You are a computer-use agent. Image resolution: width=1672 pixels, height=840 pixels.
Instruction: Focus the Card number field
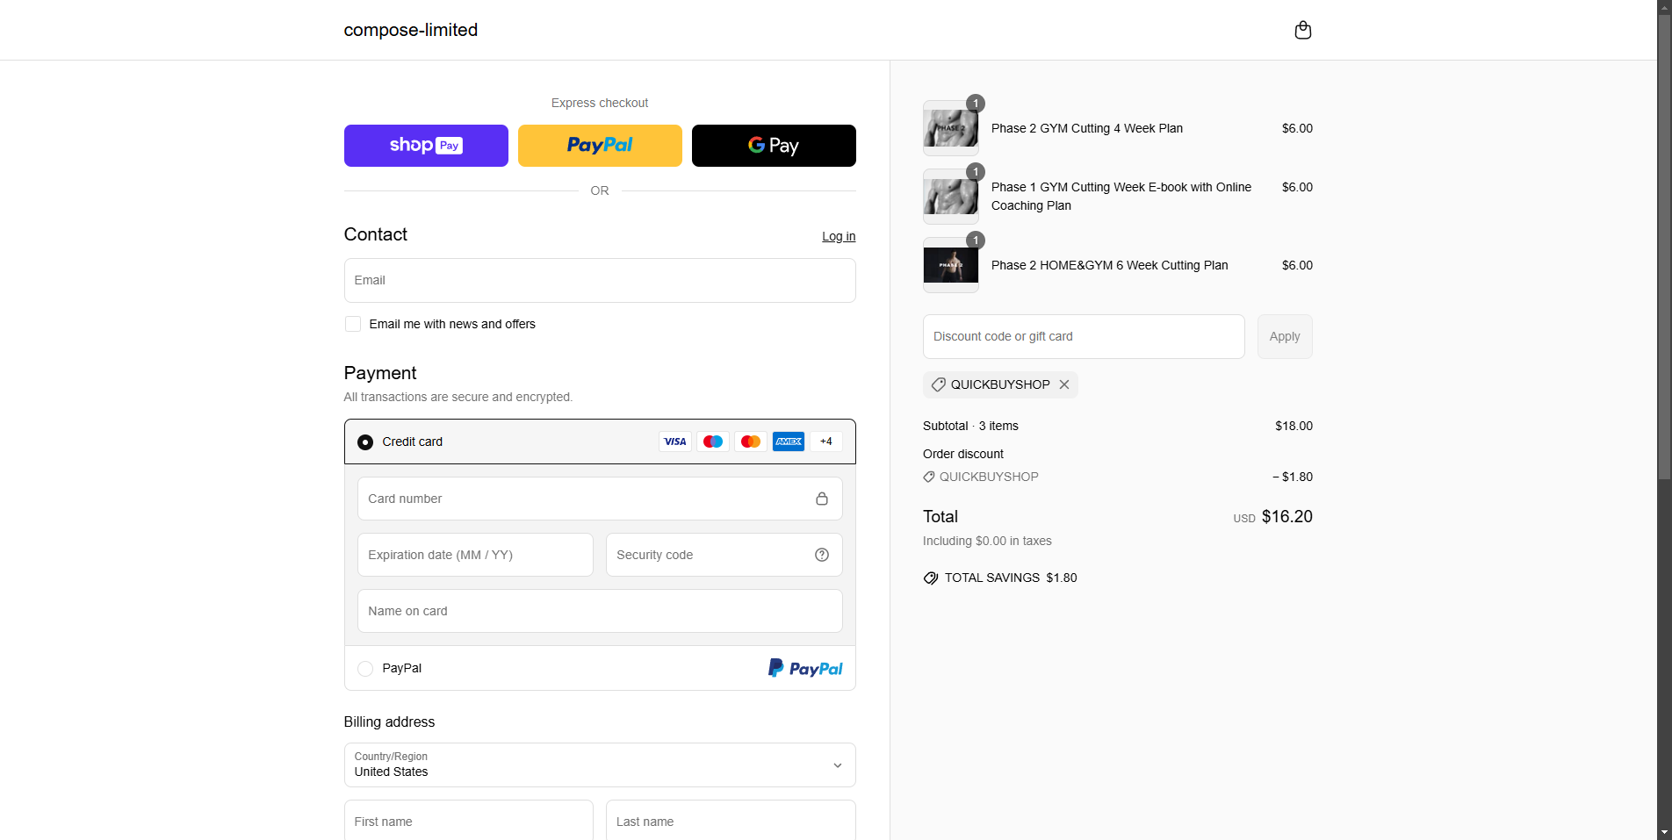pos(600,499)
